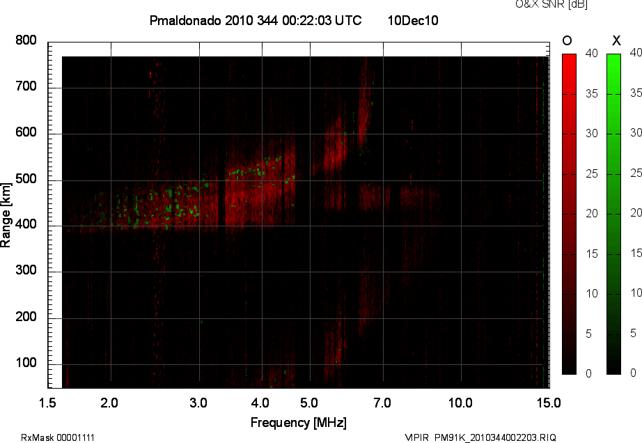Click the 'O&X SNR [dB]' label
The image size is (642, 443).
551,4
